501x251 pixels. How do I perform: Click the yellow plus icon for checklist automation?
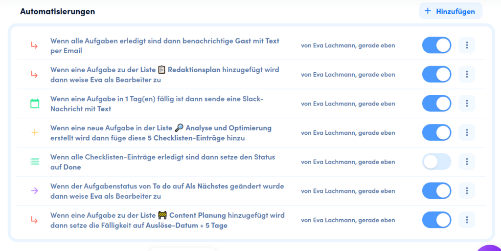pyautogui.click(x=34, y=132)
